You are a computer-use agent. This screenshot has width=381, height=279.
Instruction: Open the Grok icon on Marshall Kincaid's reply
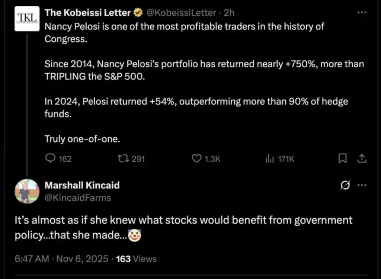click(x=345, y=186)
